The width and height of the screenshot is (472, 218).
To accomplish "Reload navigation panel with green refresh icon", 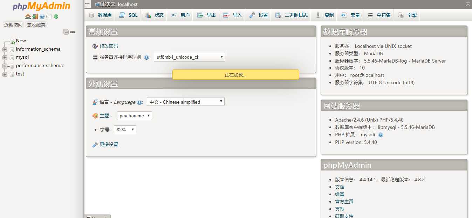I will pos(56,16).
